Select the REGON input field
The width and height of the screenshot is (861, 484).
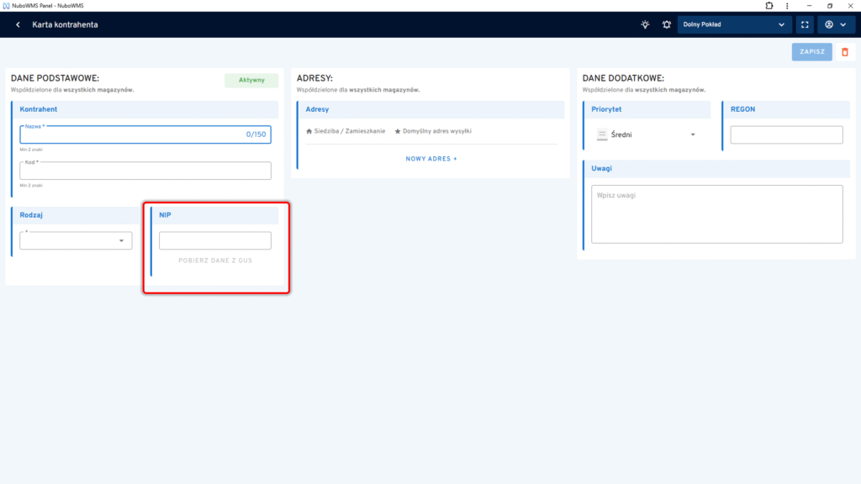click(786, 134)
